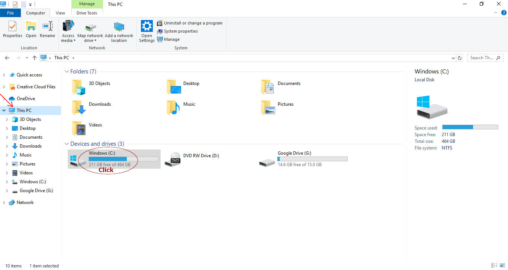
Task: Collapse the This PC tree node
Action: click(4, 111)
